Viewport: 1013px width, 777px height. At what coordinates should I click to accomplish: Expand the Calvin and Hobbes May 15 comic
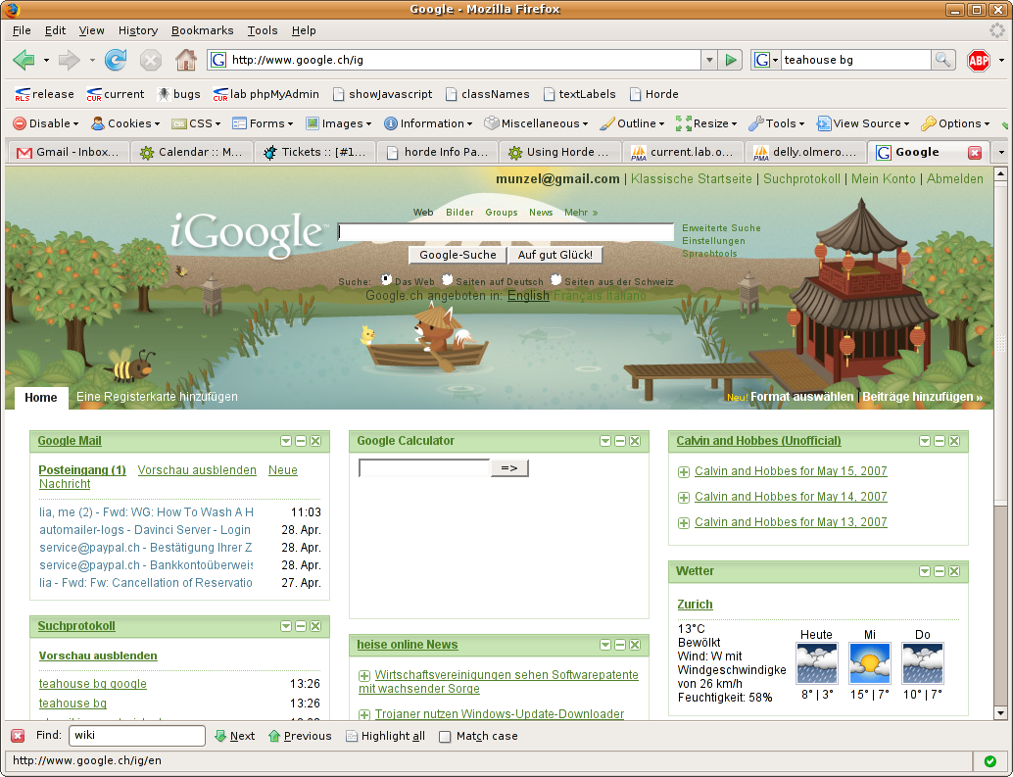(682, 471)
